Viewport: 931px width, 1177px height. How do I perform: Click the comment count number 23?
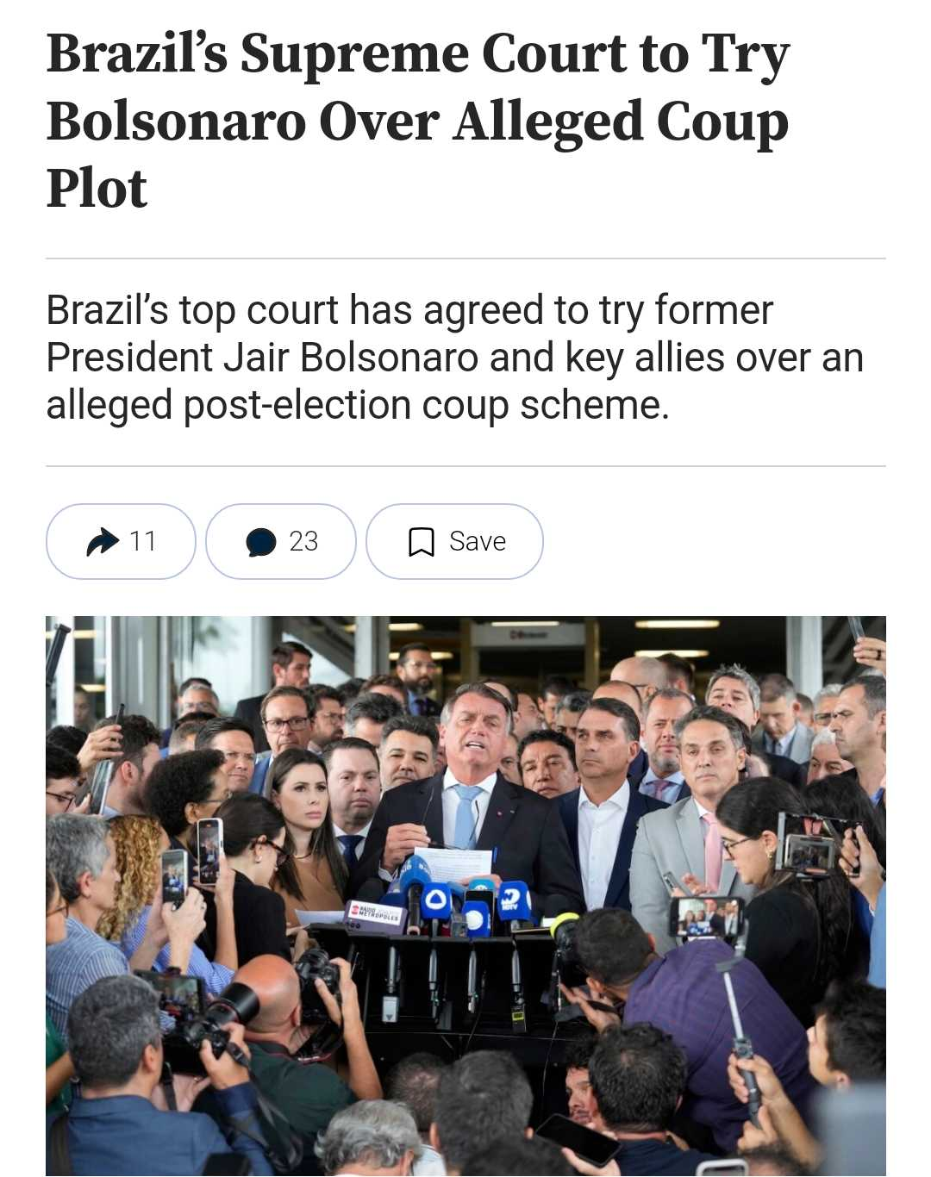[x=303, y=541]
